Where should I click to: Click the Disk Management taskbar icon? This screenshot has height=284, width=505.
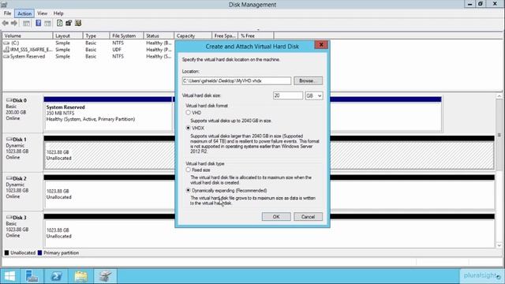(x=105, y=276)
